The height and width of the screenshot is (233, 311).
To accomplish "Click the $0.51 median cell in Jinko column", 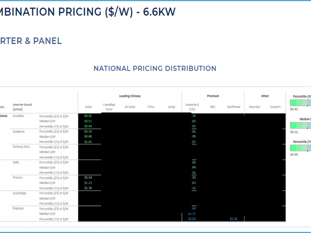I will [x=88, y=121].
